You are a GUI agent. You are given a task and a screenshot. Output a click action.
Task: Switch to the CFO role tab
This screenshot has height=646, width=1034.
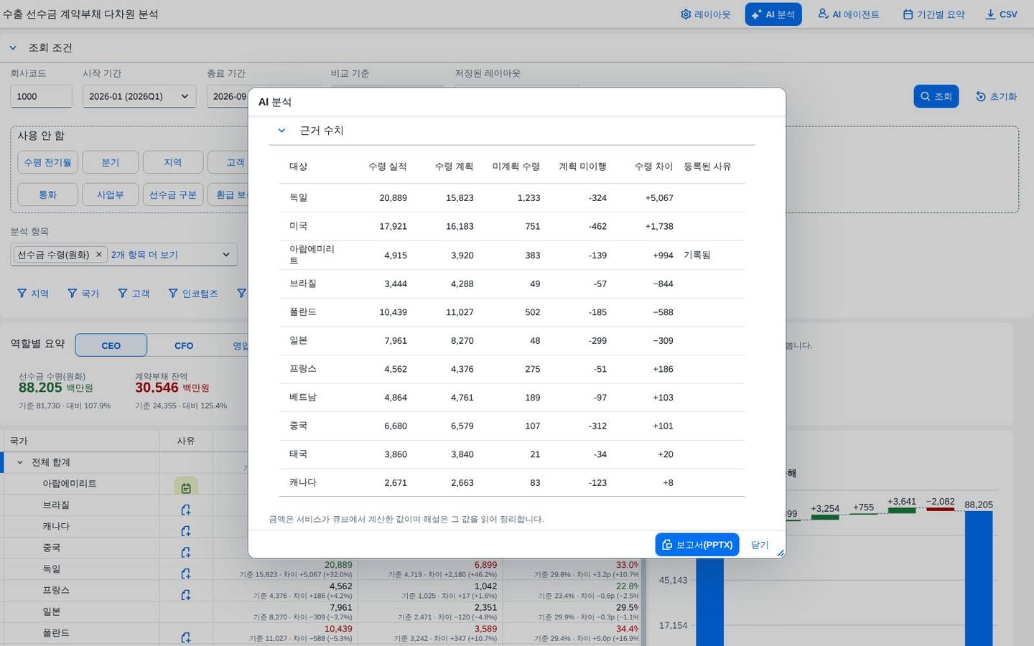(x=184, y=345)
